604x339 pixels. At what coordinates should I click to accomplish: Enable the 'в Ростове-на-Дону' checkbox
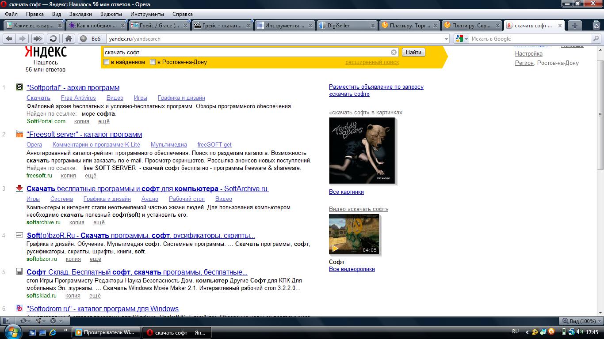click(153, 62)
